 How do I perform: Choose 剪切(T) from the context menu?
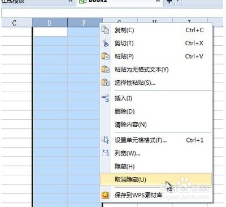click(x=156, y=44)
